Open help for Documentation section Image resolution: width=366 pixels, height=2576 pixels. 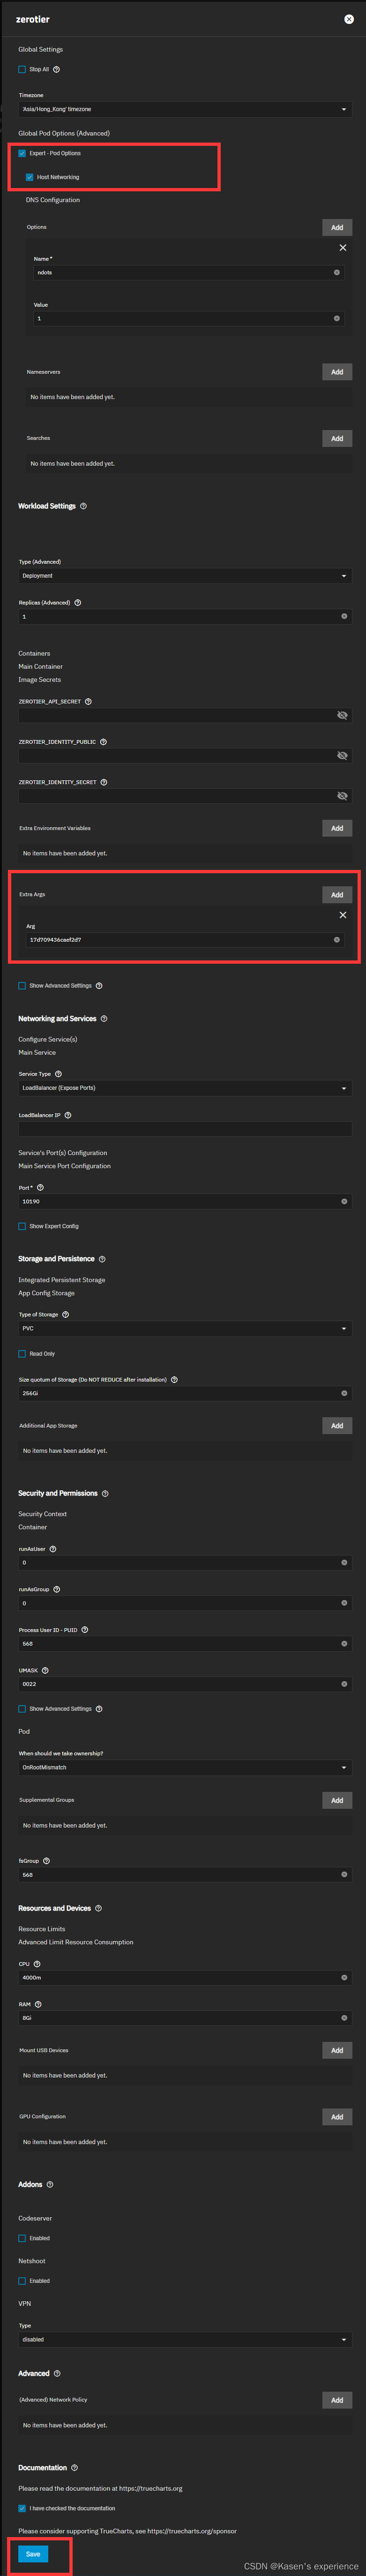[74, 2467]
